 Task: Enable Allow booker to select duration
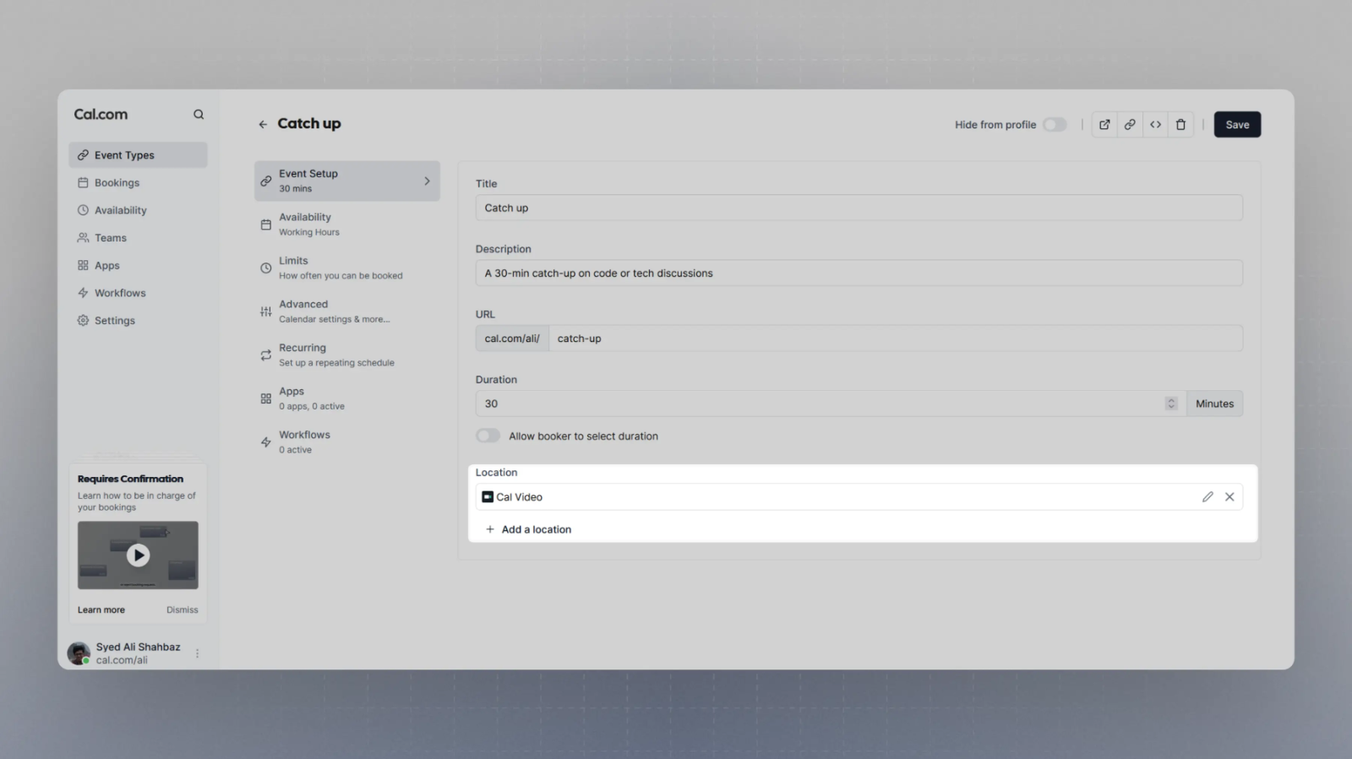pos(488,436)
